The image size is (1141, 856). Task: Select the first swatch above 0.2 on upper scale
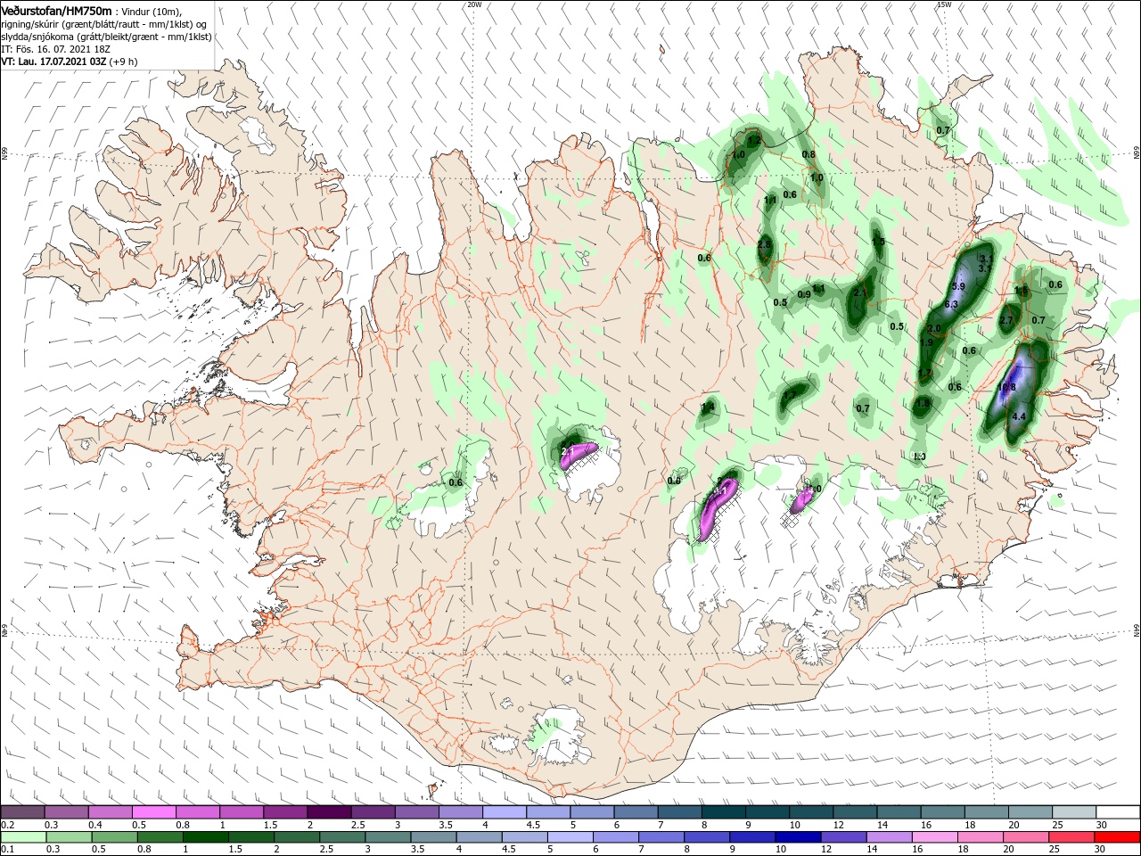(x=22, y=812)
